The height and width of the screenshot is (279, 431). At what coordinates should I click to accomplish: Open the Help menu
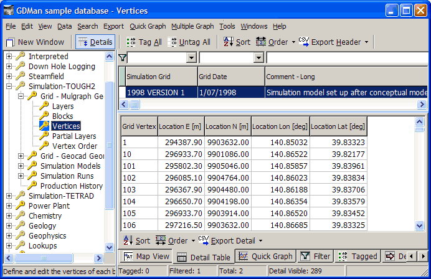280,26
